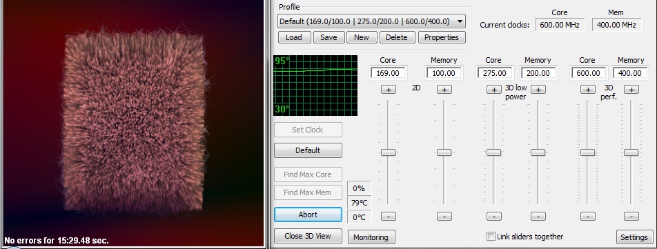The width and height of the screenshot is (657, 249).
Task: Reset clocks with Default button
Action: click(308, 150)
